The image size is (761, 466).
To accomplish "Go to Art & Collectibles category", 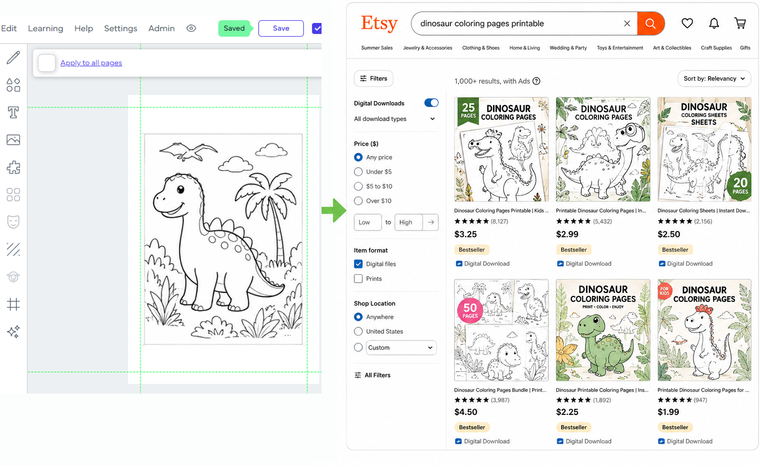I will (x=672, y=48).
